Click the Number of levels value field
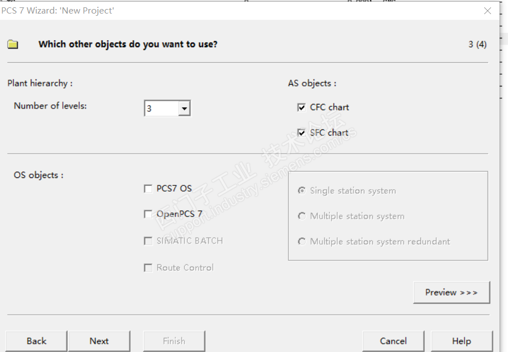The image size is (508, 352). (x=162, y=108)
